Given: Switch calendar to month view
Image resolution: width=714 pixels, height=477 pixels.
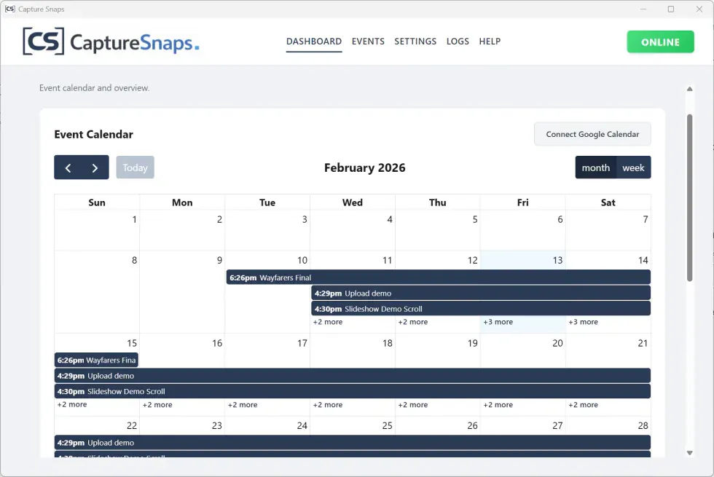Looking at the screenshot, I should 596,167.
